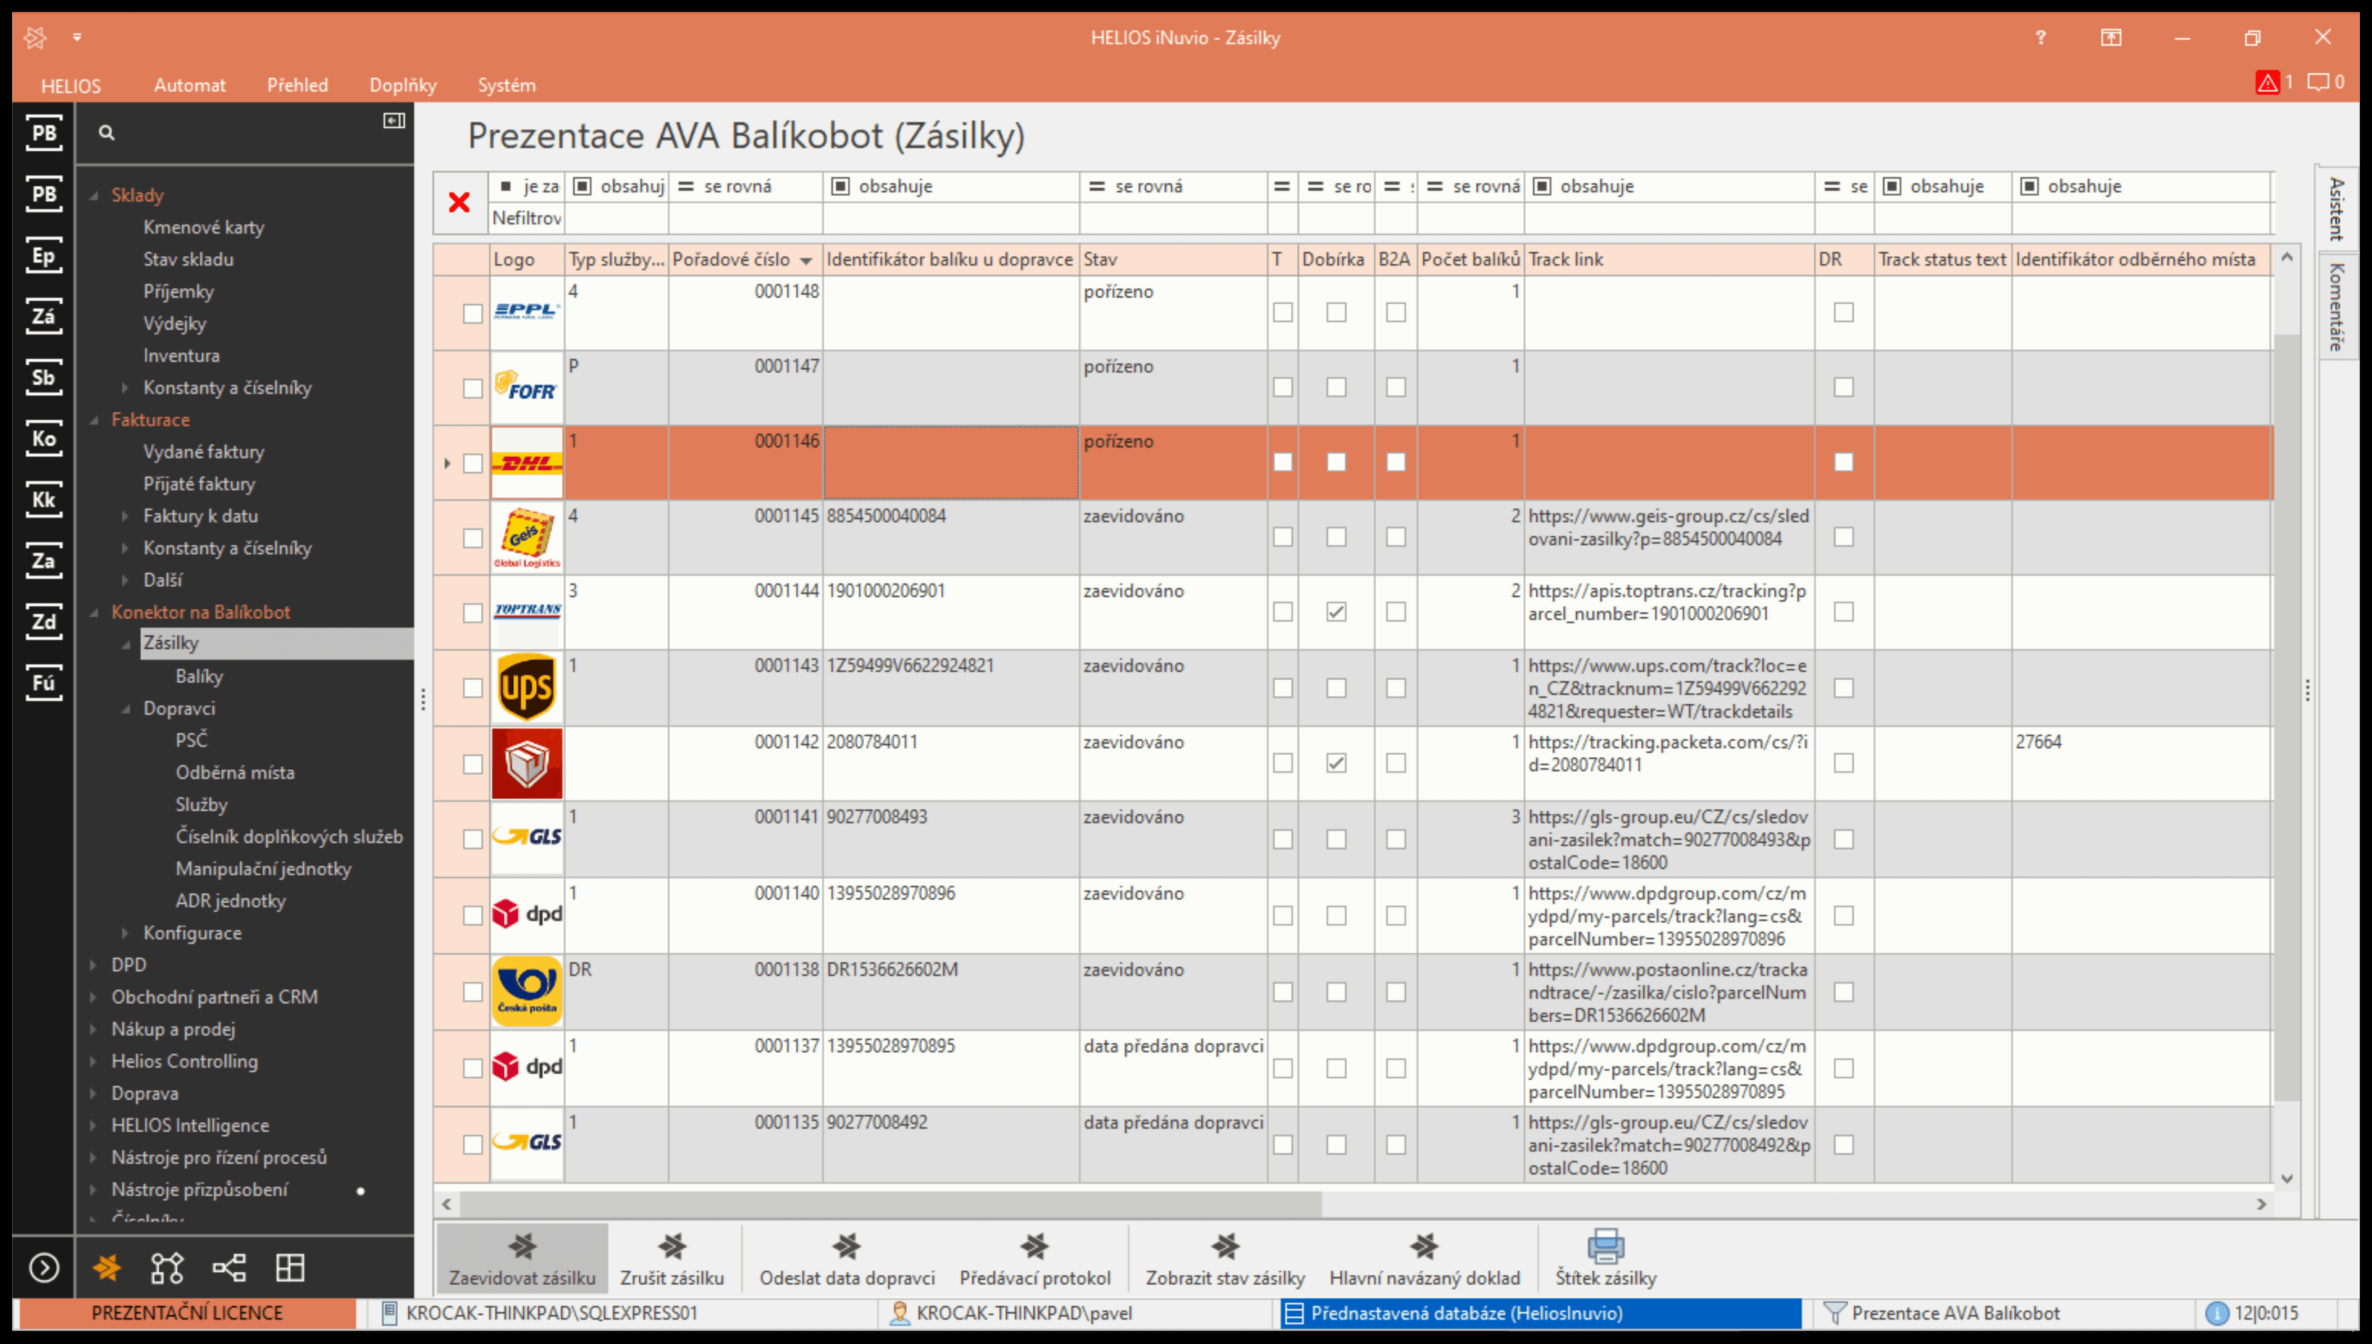
Task: Collapse Konektor na Balíkobot section
Action: (x=94, y=612)
